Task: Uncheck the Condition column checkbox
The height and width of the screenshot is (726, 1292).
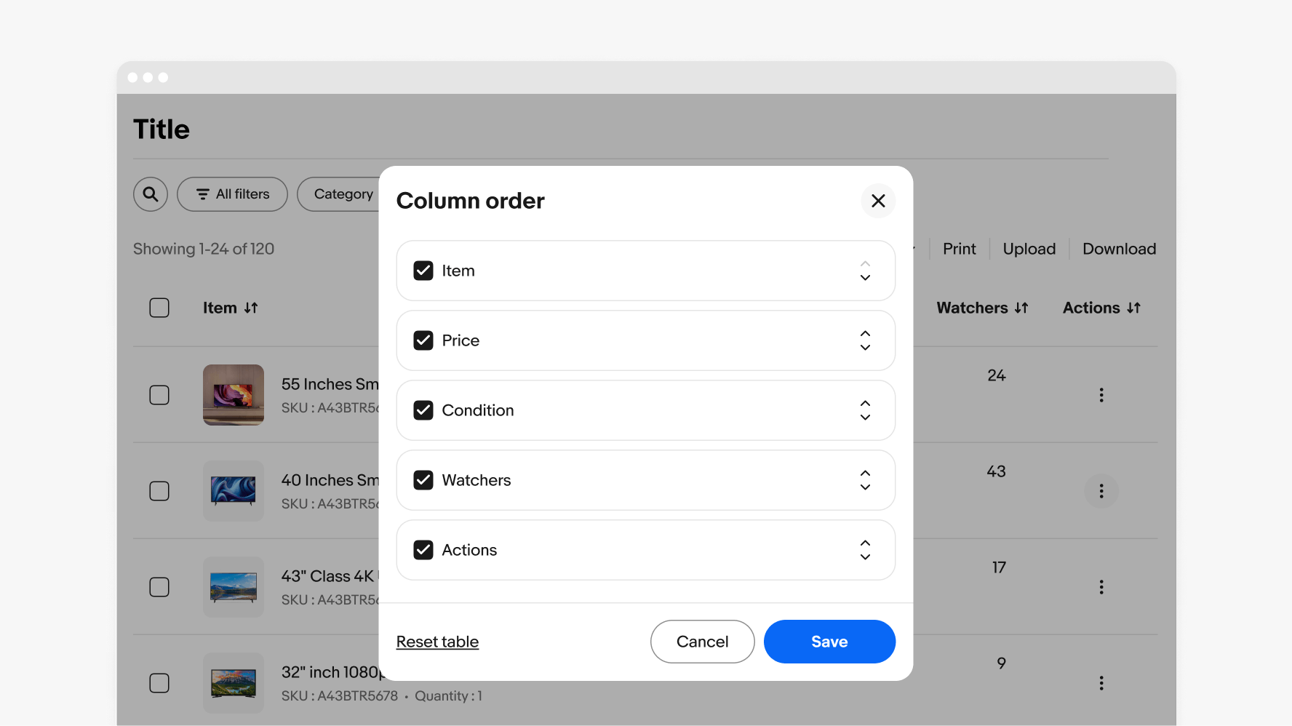Action: (423, 410)
